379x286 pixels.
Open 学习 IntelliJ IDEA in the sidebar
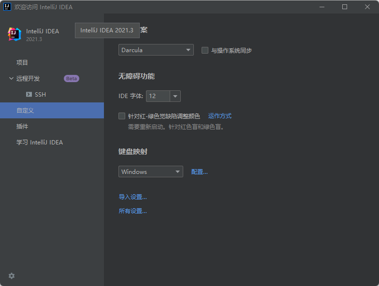click(x=52, y=142)
